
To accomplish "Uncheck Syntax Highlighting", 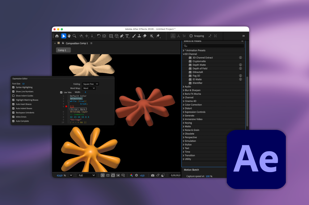I will pyautogui.click(x=13, y=87).
